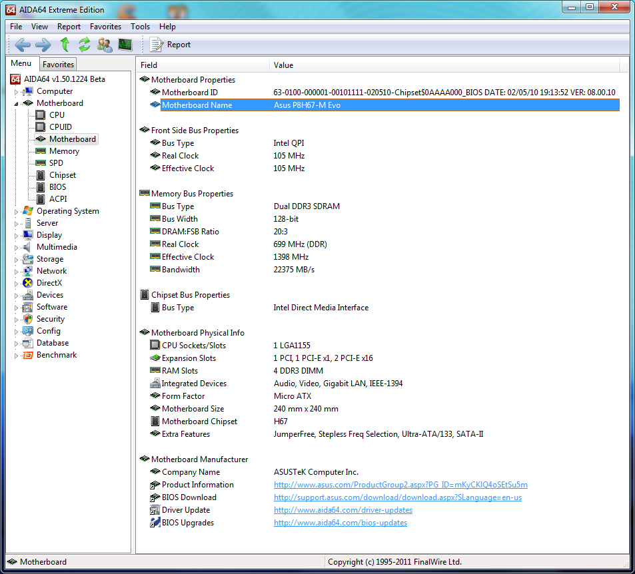Expand the Operating System node
The image size is (635, 574).
point(16,212)
